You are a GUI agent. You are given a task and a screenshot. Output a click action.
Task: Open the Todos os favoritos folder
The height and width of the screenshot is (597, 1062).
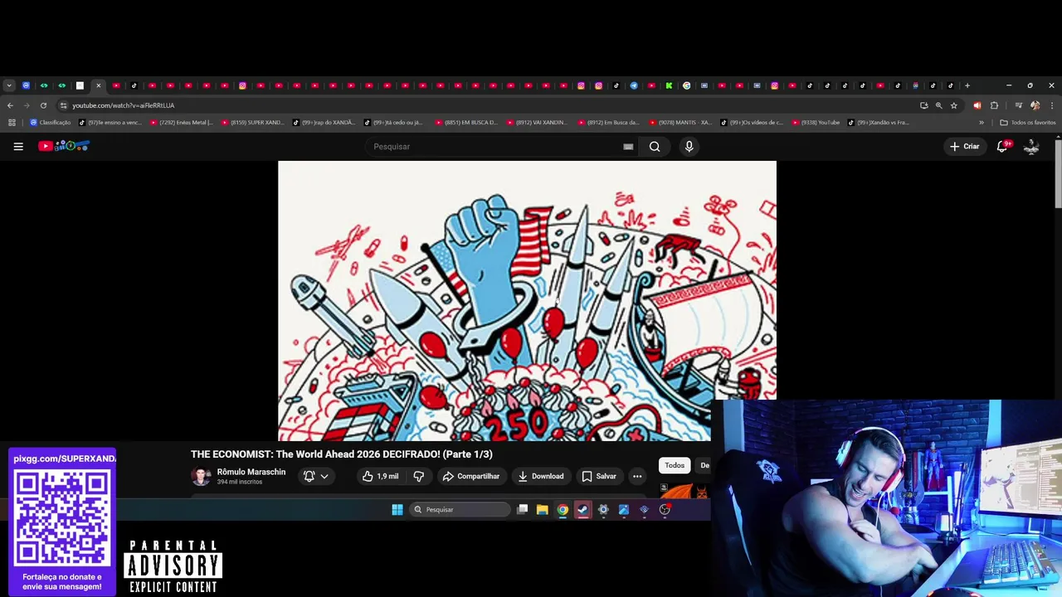(x=1028, y=123)
